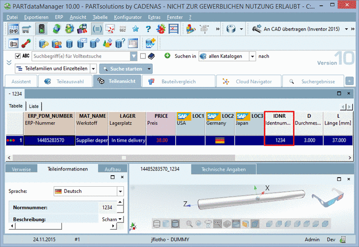Click the (=) equals toolbar icon
The width and height of the screenshot is (359, 247).
click(97, 29)
